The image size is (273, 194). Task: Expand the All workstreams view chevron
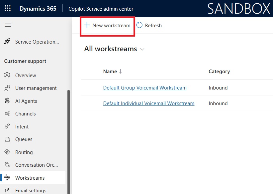coord(142,49)
